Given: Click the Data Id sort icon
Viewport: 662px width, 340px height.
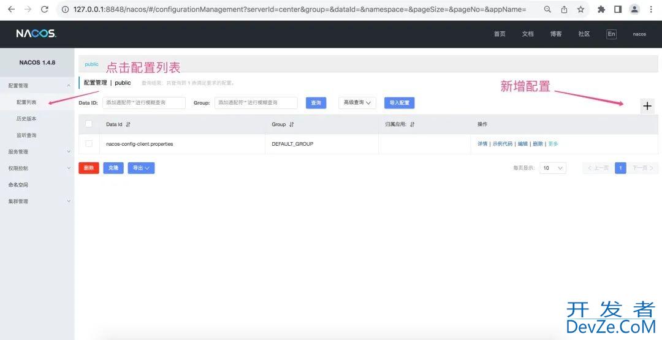Looking at the screenshot, I should click(128, 124).
